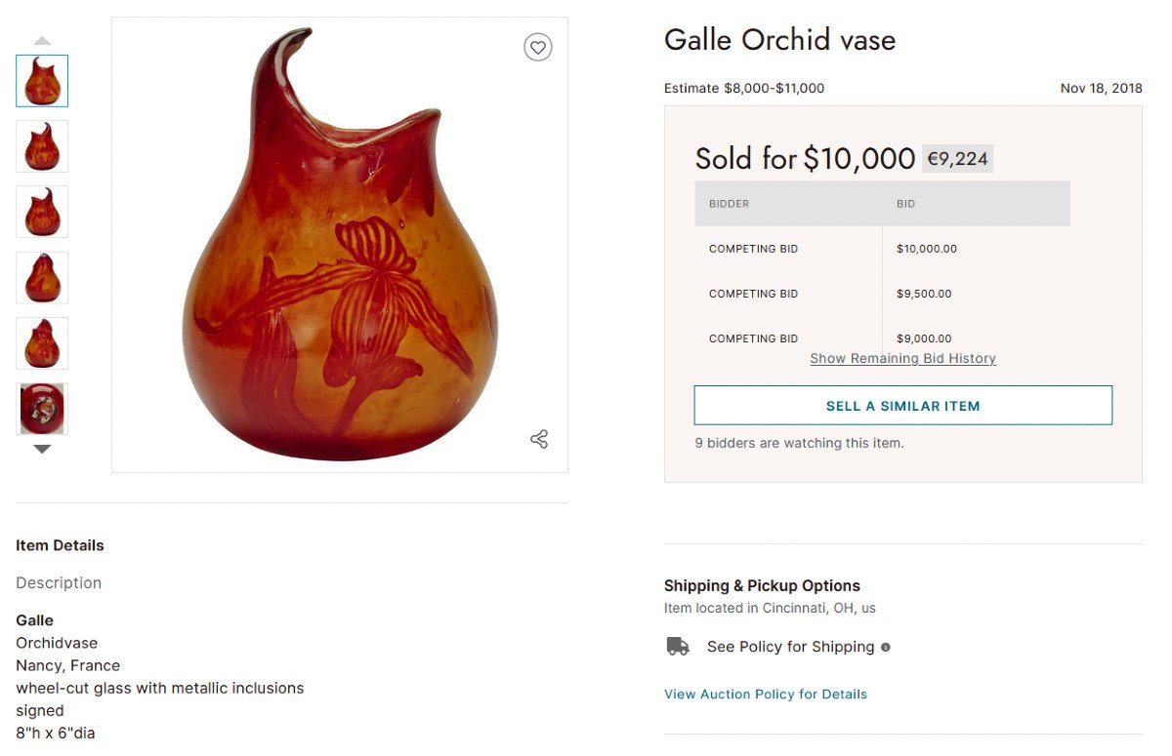Click the share icon below the main image
The width and height of the screenshot is (1172, 756).
point(539,439)
